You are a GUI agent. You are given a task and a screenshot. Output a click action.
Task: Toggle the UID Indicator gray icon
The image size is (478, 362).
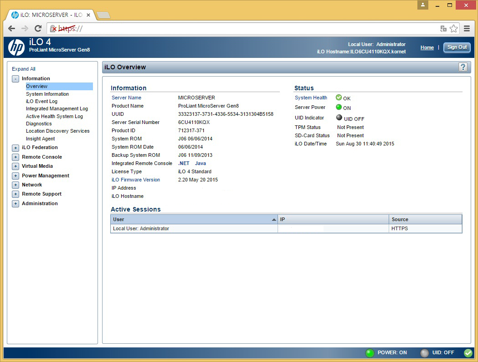tap(339, 118)
